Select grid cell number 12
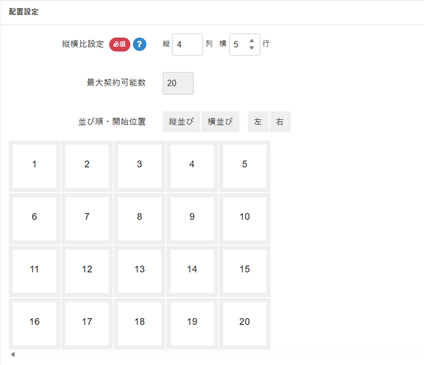The image size is (424, 365). coord(87,271)
